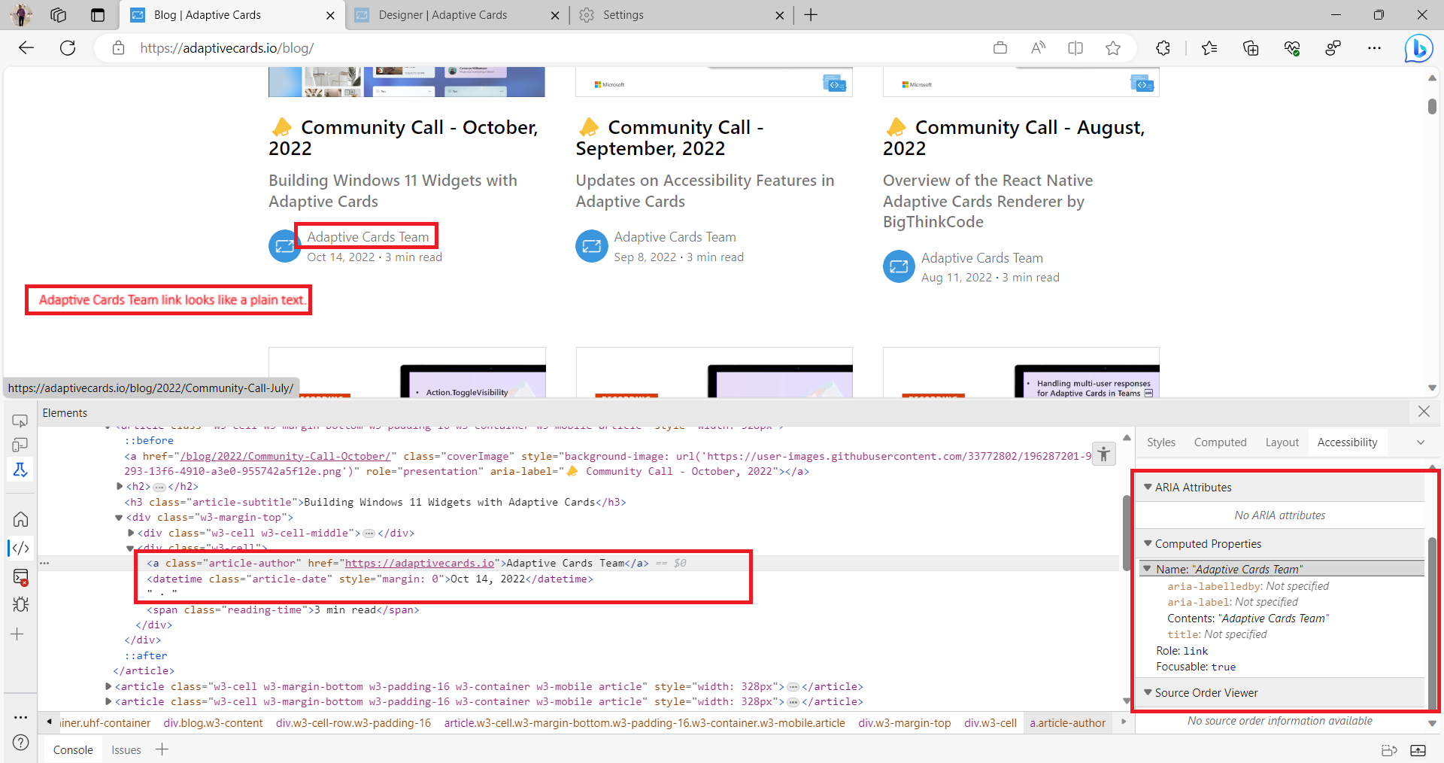Viewport: 1444px width, 763px height.
Task: Expand the h2 element in the DOM tree
Action: click(x=120, y=487)
